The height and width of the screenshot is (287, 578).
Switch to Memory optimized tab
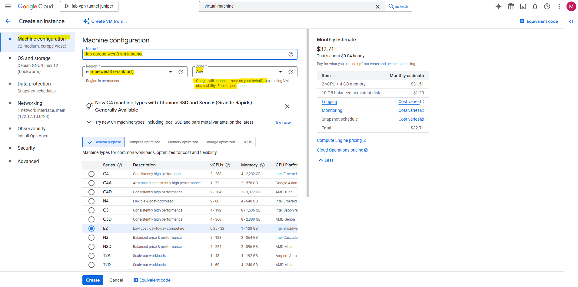pyautogui.click(x=183, y=142)
